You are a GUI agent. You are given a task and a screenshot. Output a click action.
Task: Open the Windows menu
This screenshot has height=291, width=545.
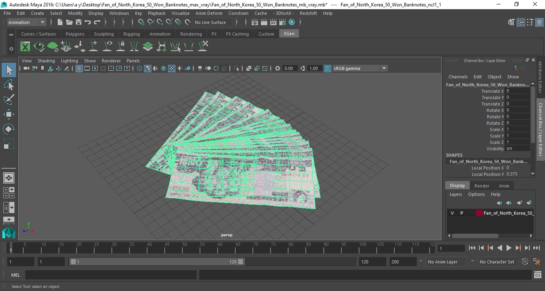pyautogui.click(x=119, y=13)
